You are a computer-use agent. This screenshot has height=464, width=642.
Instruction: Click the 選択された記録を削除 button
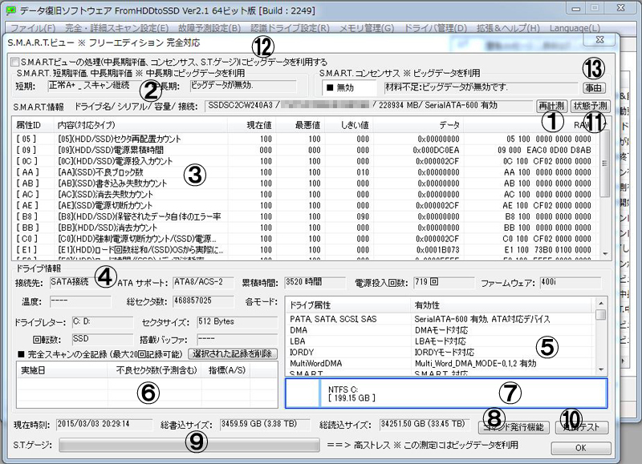tap(233, 353)
